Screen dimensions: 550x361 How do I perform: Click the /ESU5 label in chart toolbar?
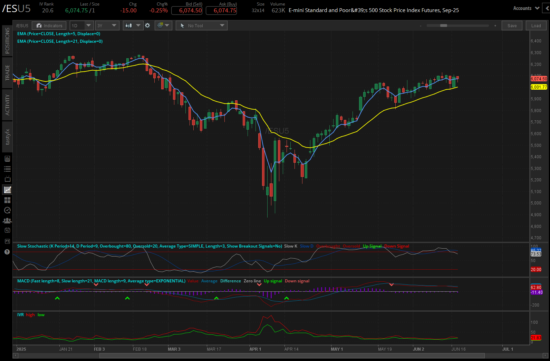pyautogui.click(x=22, y=26)
